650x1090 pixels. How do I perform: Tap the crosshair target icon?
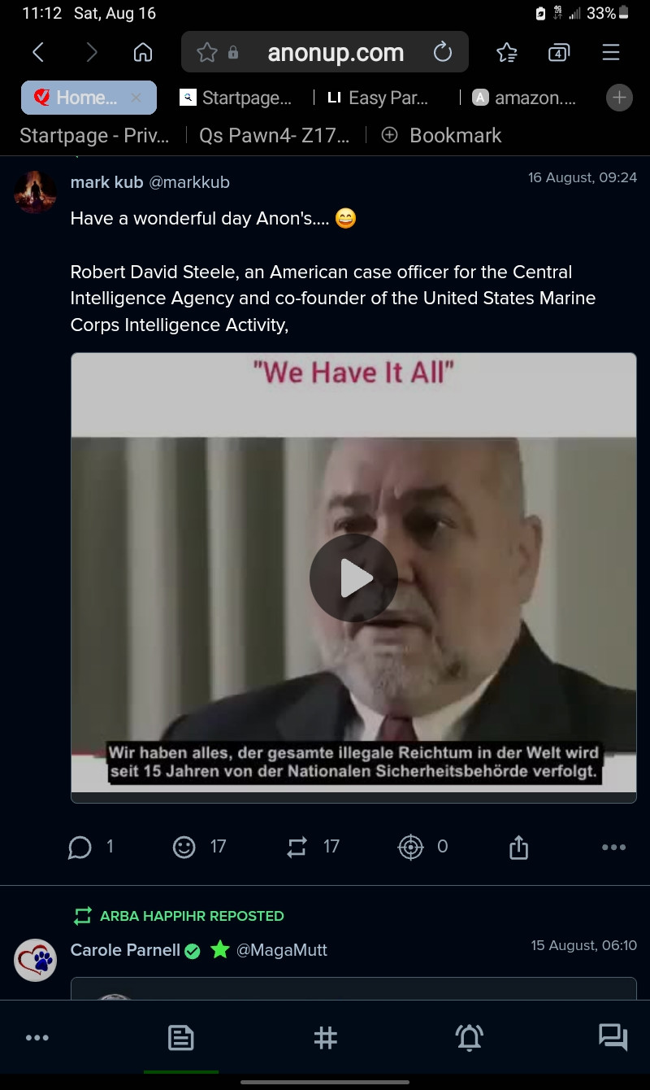(411, 848)
